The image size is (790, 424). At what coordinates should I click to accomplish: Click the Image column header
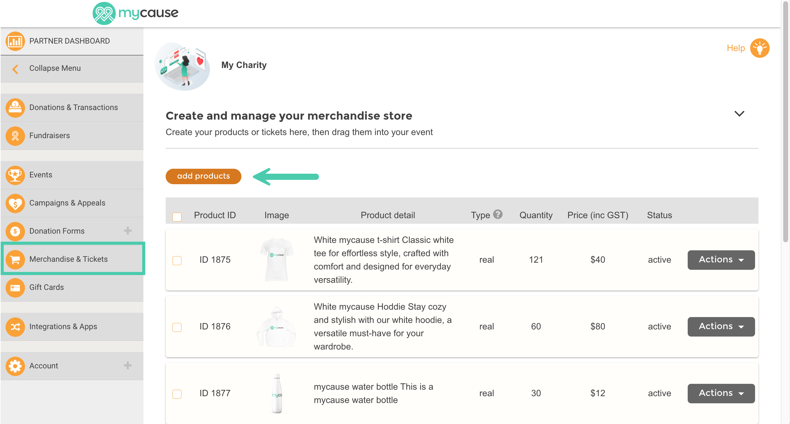pyautogui.click(x=277, y=215)
